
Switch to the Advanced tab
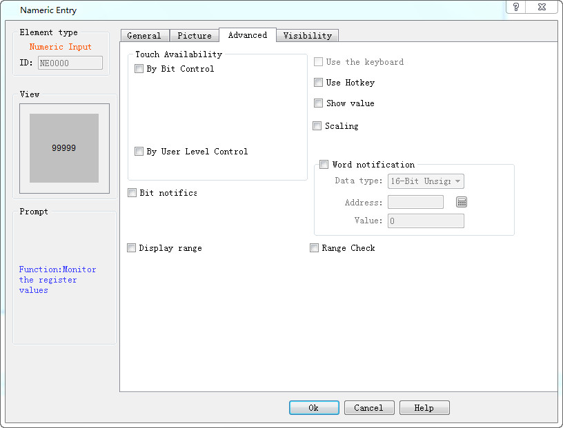[247, 35]
